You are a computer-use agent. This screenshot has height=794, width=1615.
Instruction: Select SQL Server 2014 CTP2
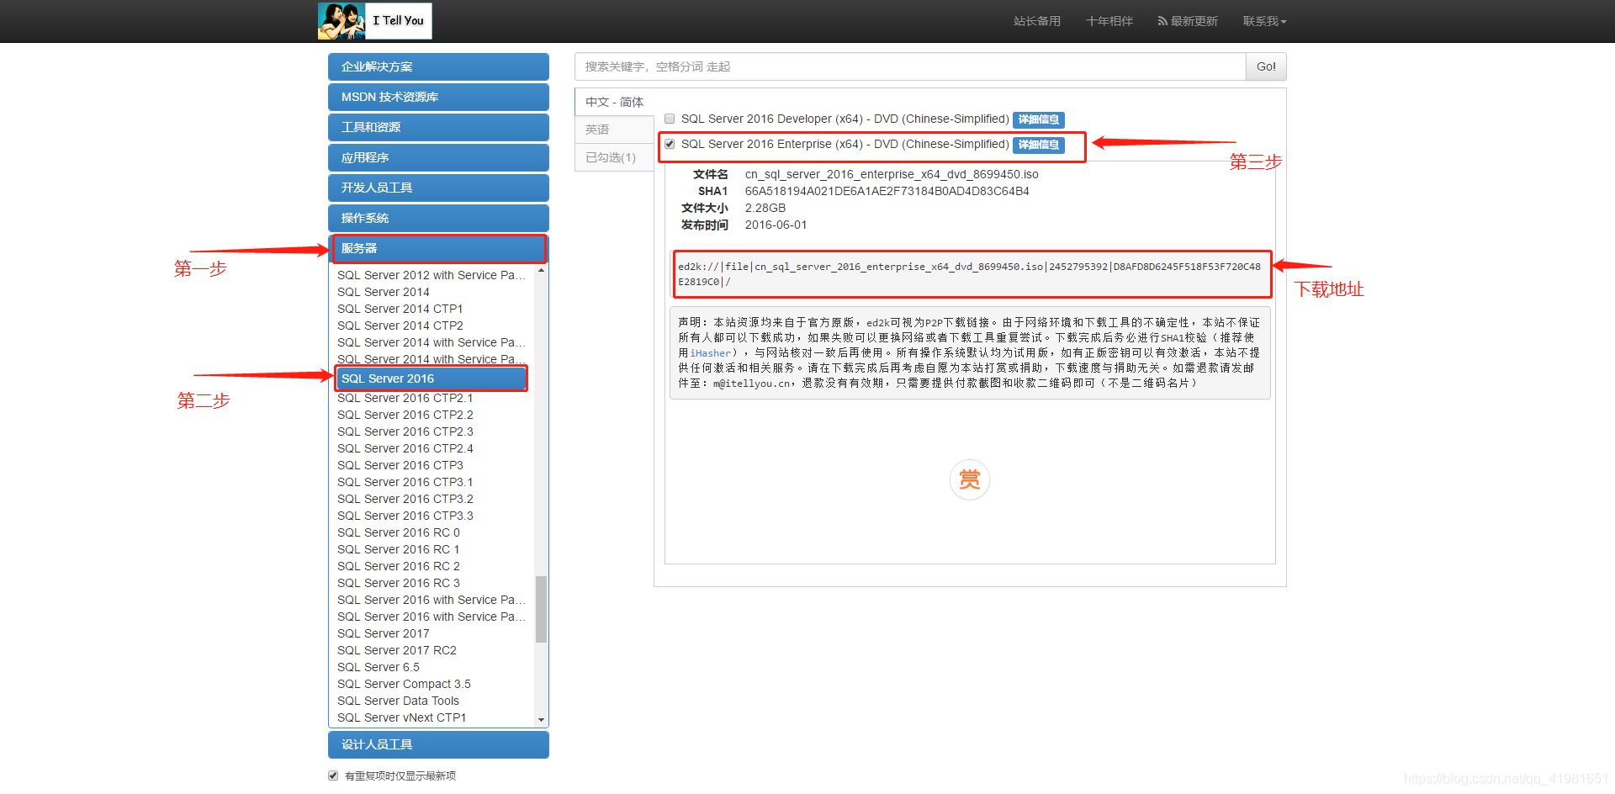coord(400,326)
